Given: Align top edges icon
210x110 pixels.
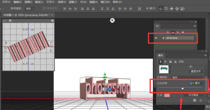Looking at the screenshot, I should pyautogui.click(x=65, y=9).
